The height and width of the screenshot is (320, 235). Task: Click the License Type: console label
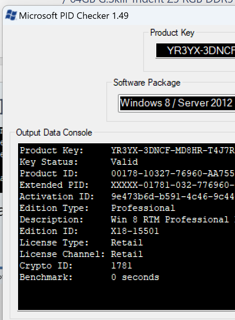[54, 242]
